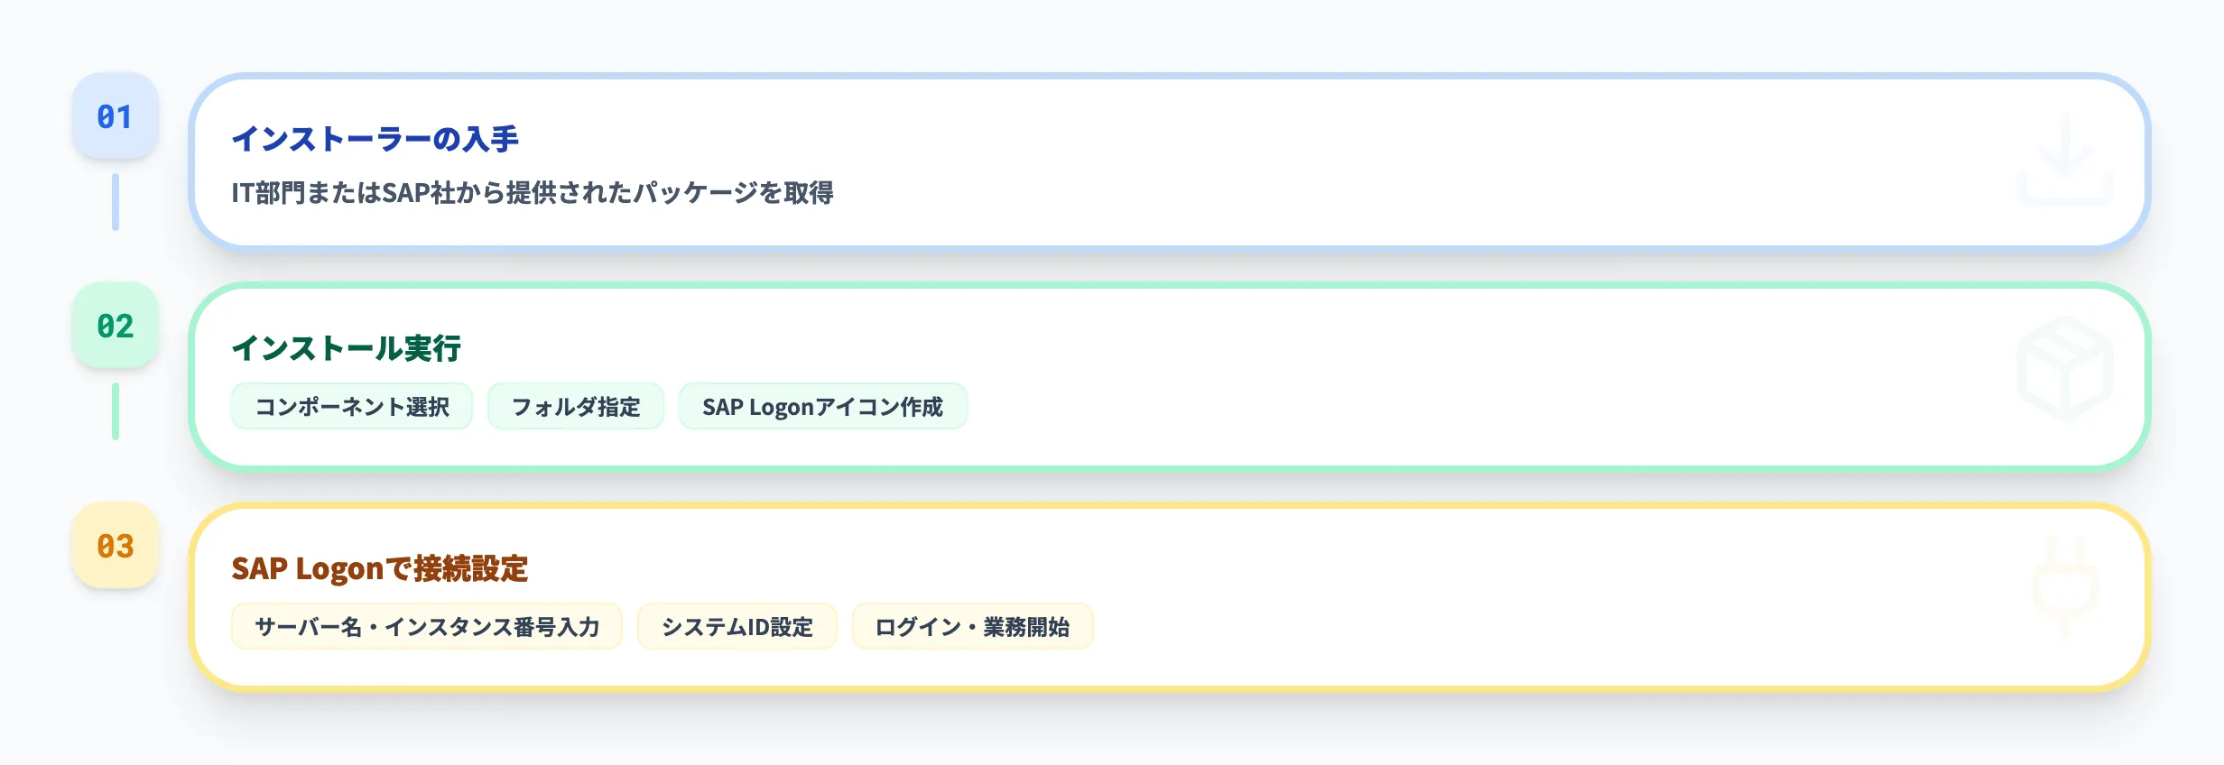Viewport: 2224px width, 765px height.
Task: Click the フォルダ指定 chip
Action: (x=576, y=407)
